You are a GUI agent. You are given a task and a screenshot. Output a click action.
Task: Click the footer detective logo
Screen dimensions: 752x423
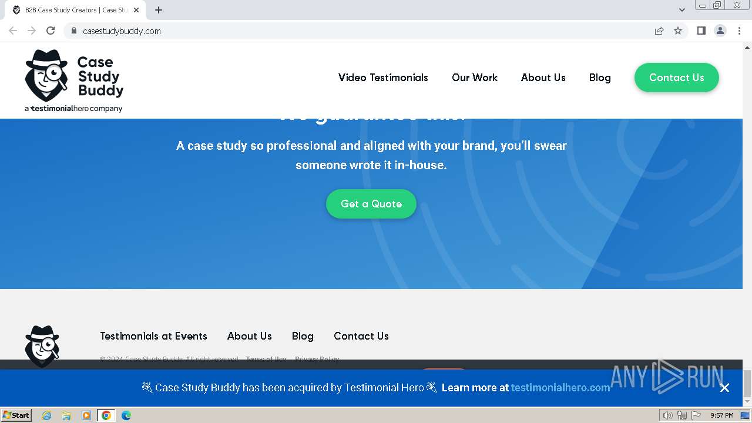pos(42,346)
